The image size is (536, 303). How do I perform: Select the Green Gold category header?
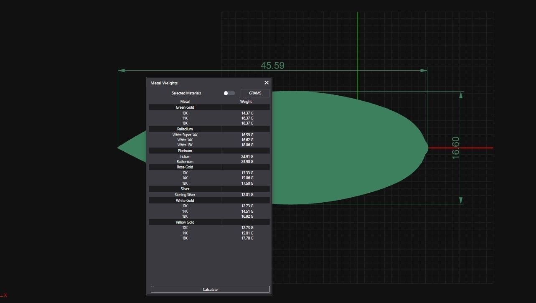click(209, 107)
